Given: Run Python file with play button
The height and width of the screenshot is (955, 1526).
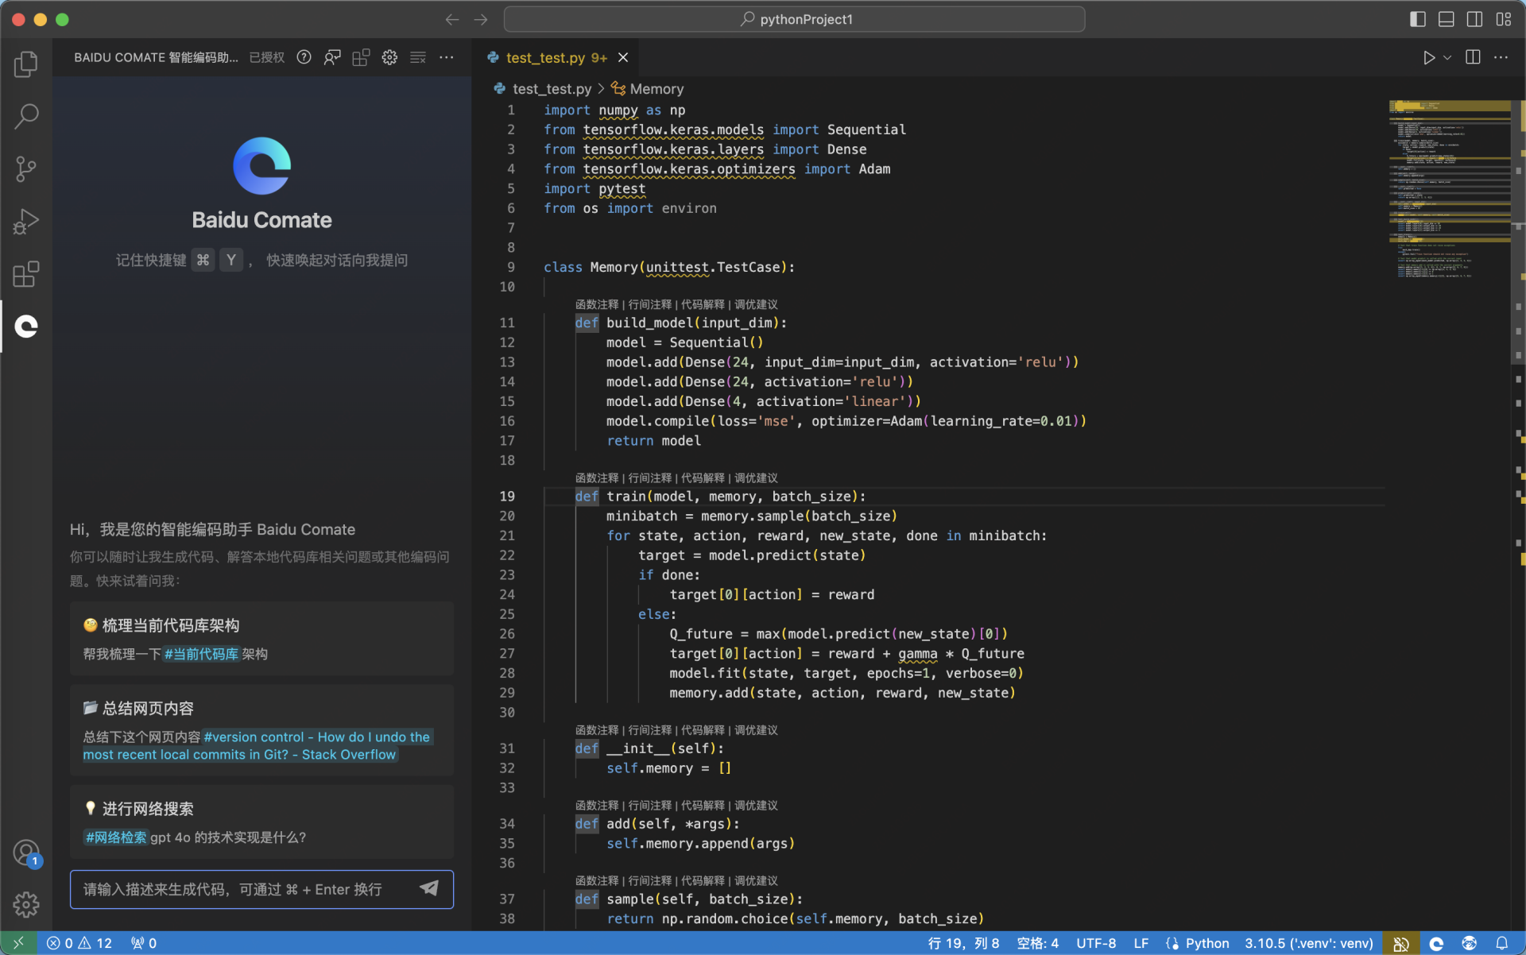Looking at the screenshot, I should [x=1428, y=57].
